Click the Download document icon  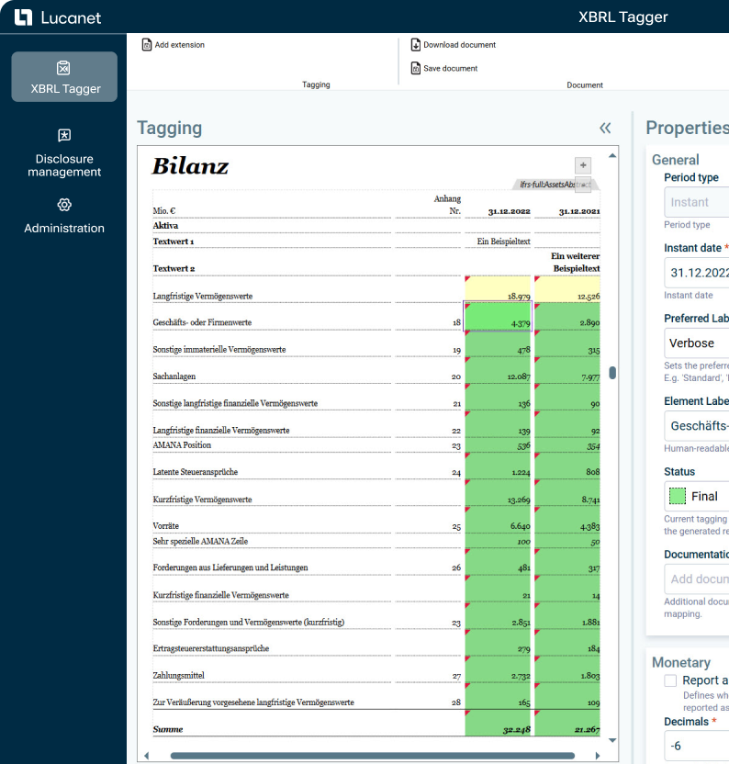coord(415,45)
